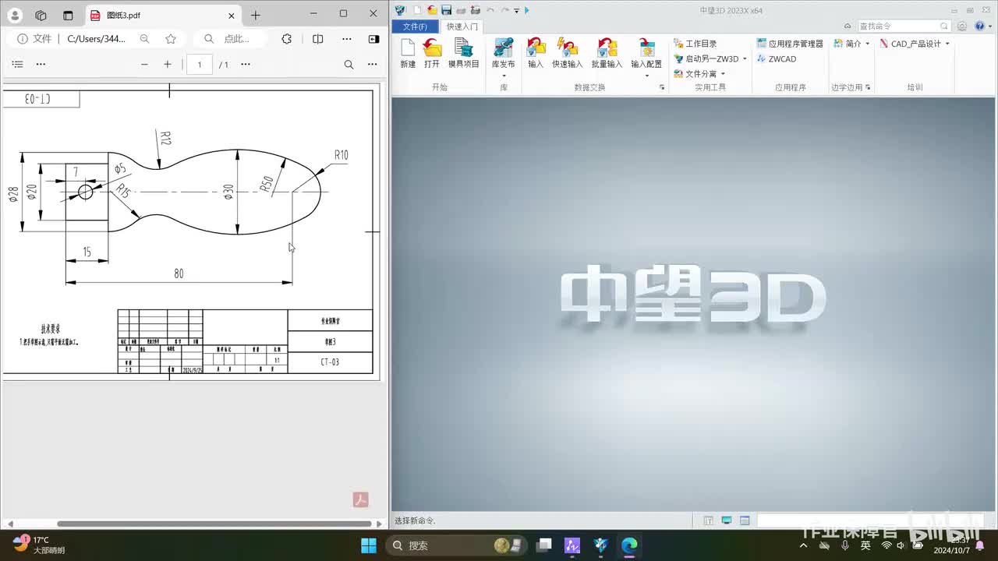Expand 输入配置 dropdown arrow

tap(646, 76)
